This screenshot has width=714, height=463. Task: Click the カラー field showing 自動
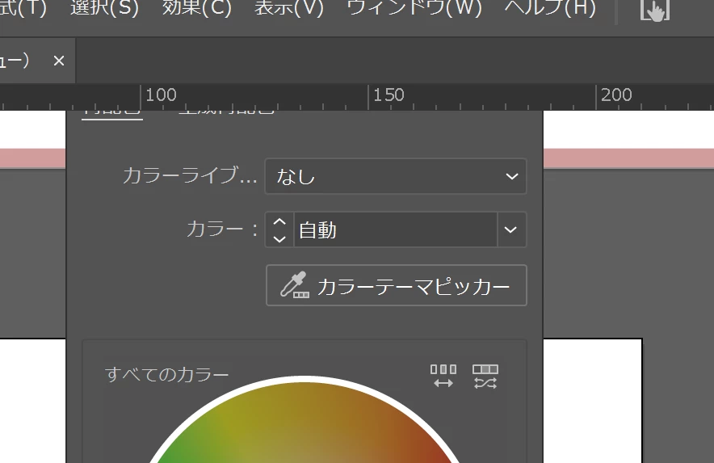point(395,229)
